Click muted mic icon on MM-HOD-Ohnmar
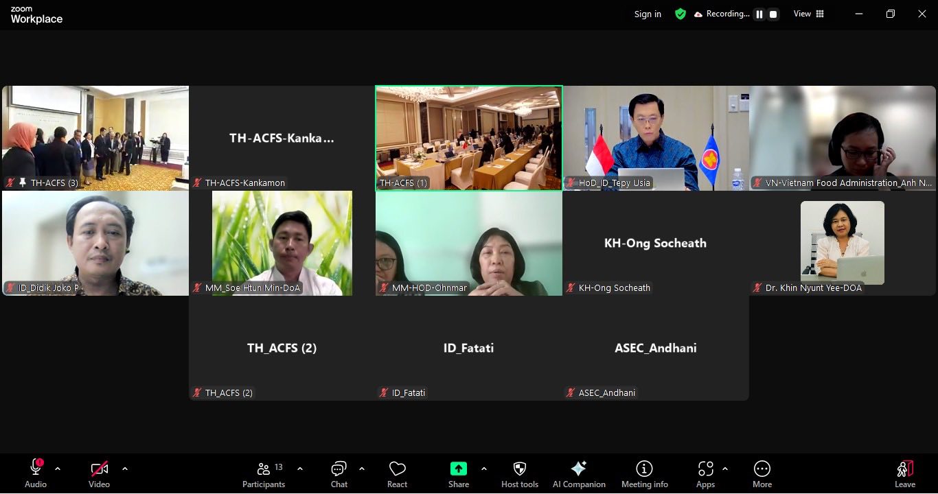The image size is (938, 494). (x=385, y=287)
